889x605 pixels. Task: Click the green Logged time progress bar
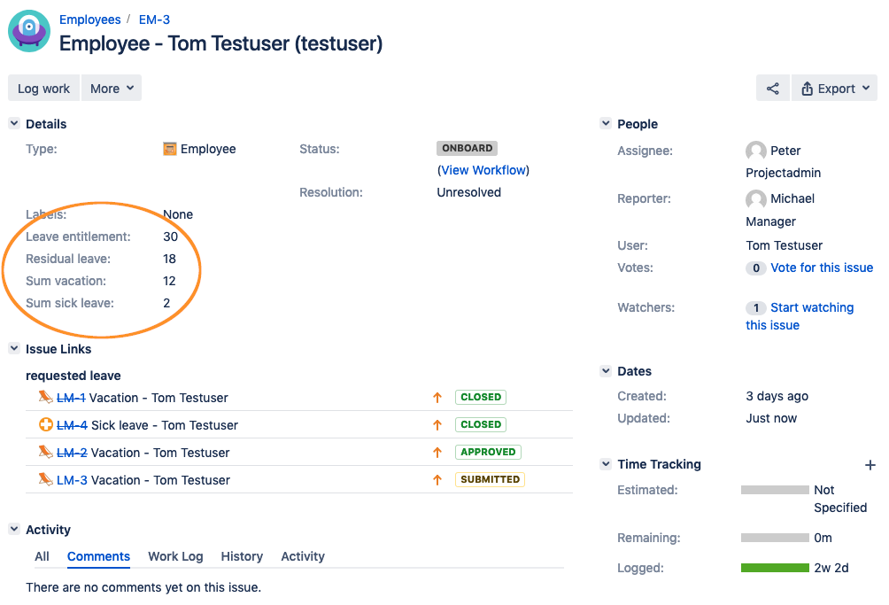coord(775,568)
